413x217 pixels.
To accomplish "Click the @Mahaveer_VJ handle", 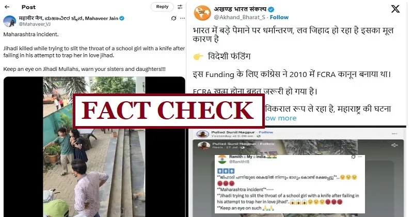I will click(35, 24).
